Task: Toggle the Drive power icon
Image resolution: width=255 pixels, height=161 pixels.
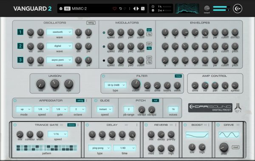Action: tap(218, 125)
